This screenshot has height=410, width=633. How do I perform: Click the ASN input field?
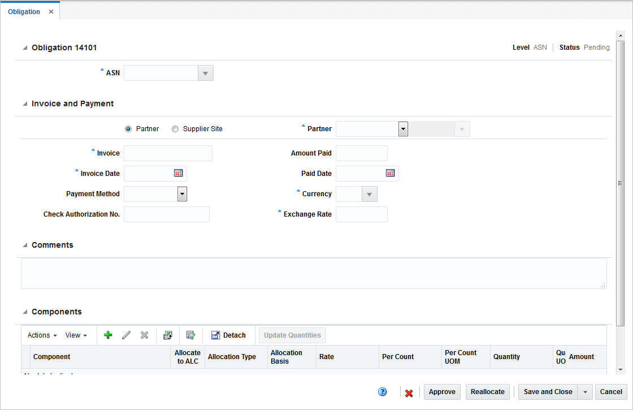(x=161, y=73)
